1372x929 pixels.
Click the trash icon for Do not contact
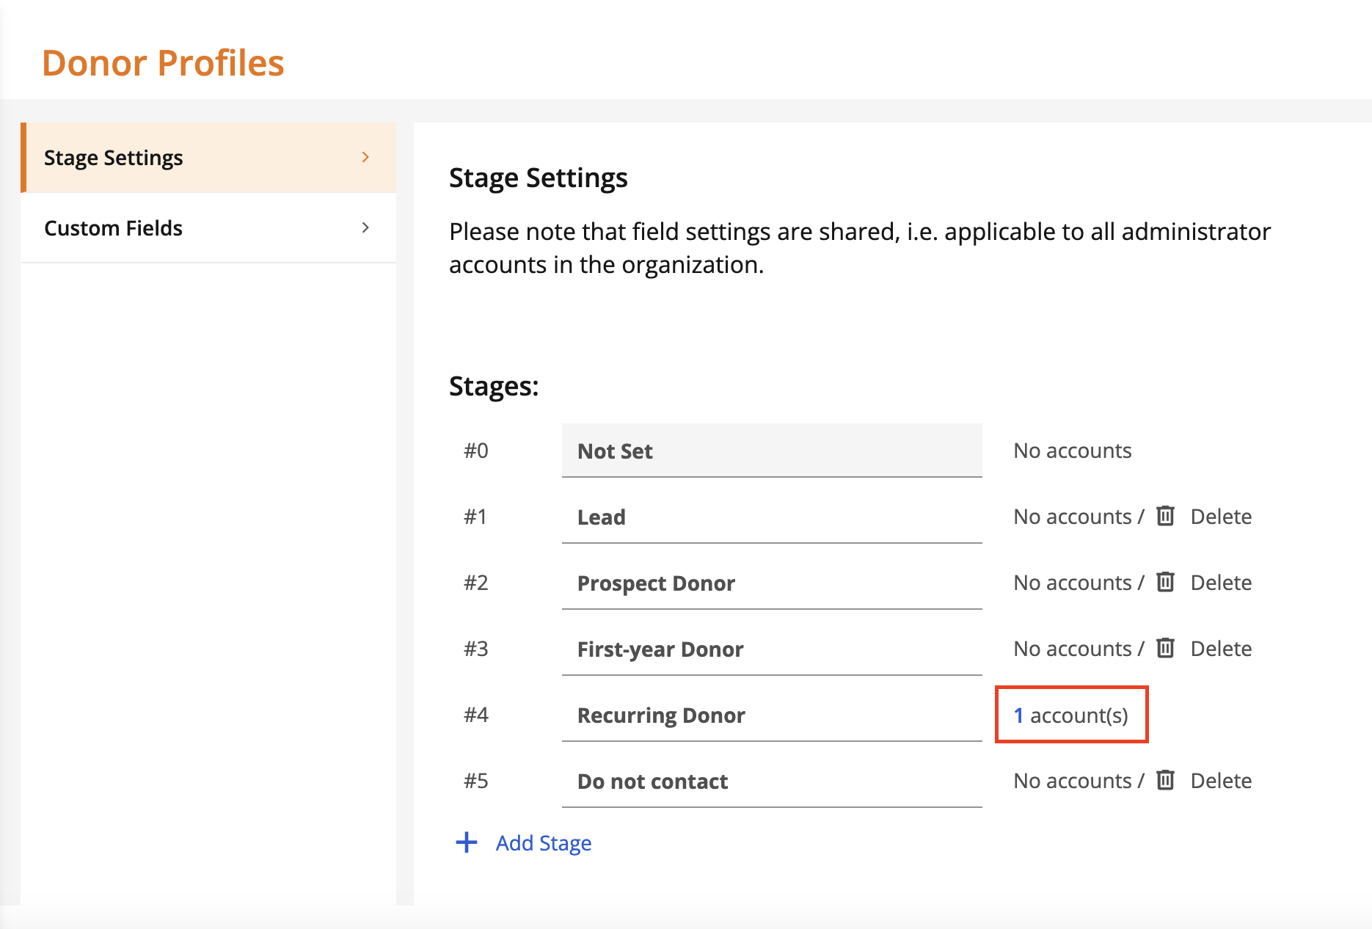[1165, 780]
